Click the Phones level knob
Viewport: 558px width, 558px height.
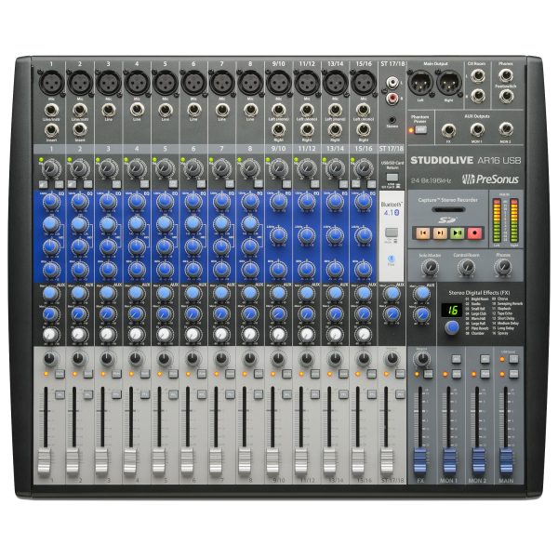(503, 267)
